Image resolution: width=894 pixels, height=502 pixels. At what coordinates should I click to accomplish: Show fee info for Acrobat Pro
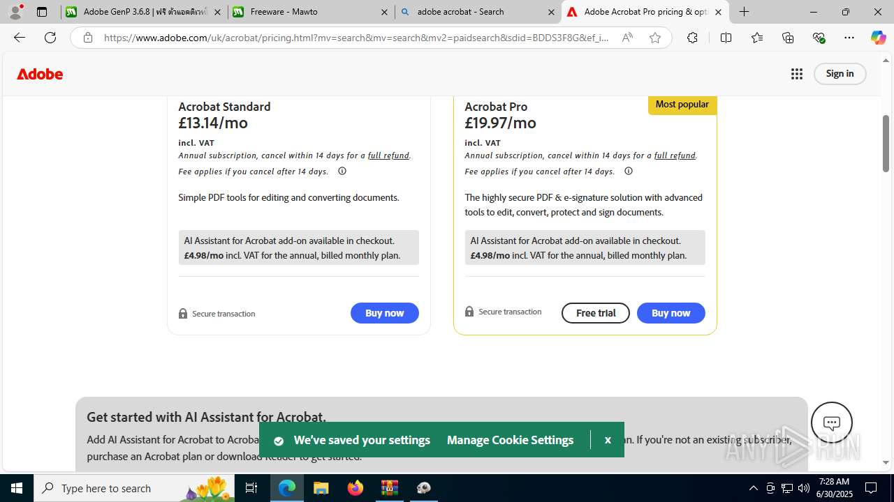tap(629, 171)
